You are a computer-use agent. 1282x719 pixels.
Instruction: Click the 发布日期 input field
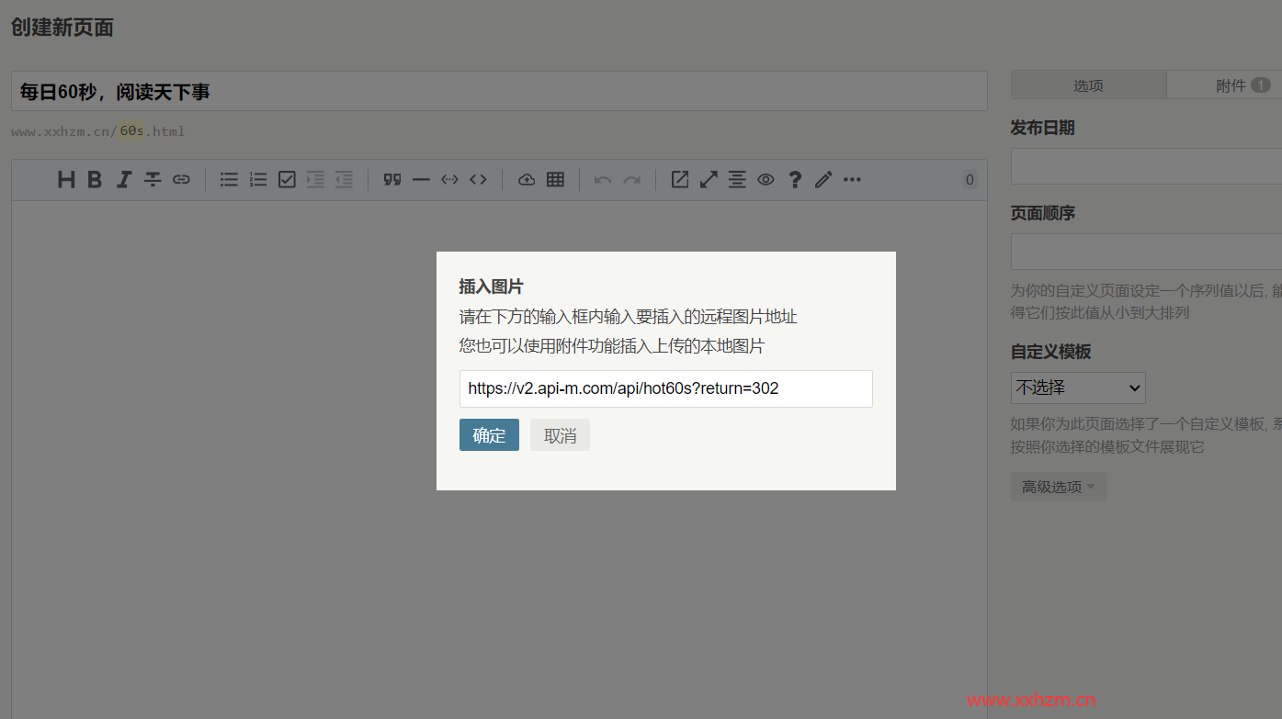[1146, 166]
